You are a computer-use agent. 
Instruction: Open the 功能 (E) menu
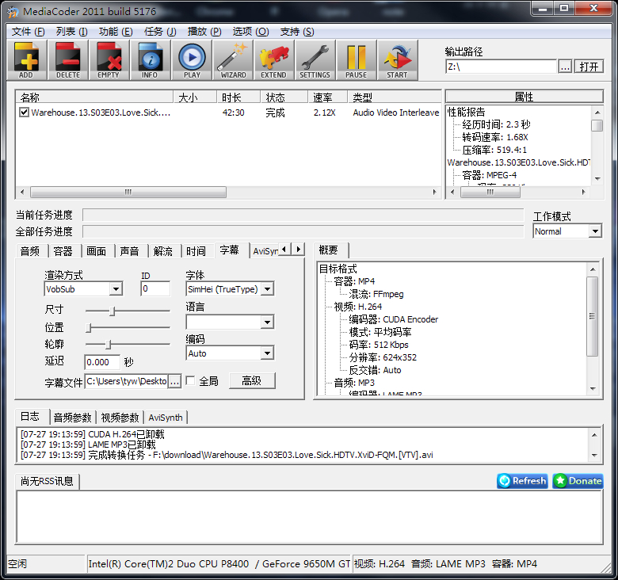[116, 32]
